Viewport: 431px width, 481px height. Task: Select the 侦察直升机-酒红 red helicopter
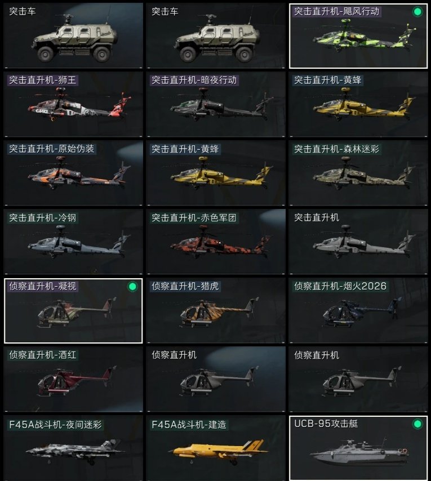coord(73,379)
